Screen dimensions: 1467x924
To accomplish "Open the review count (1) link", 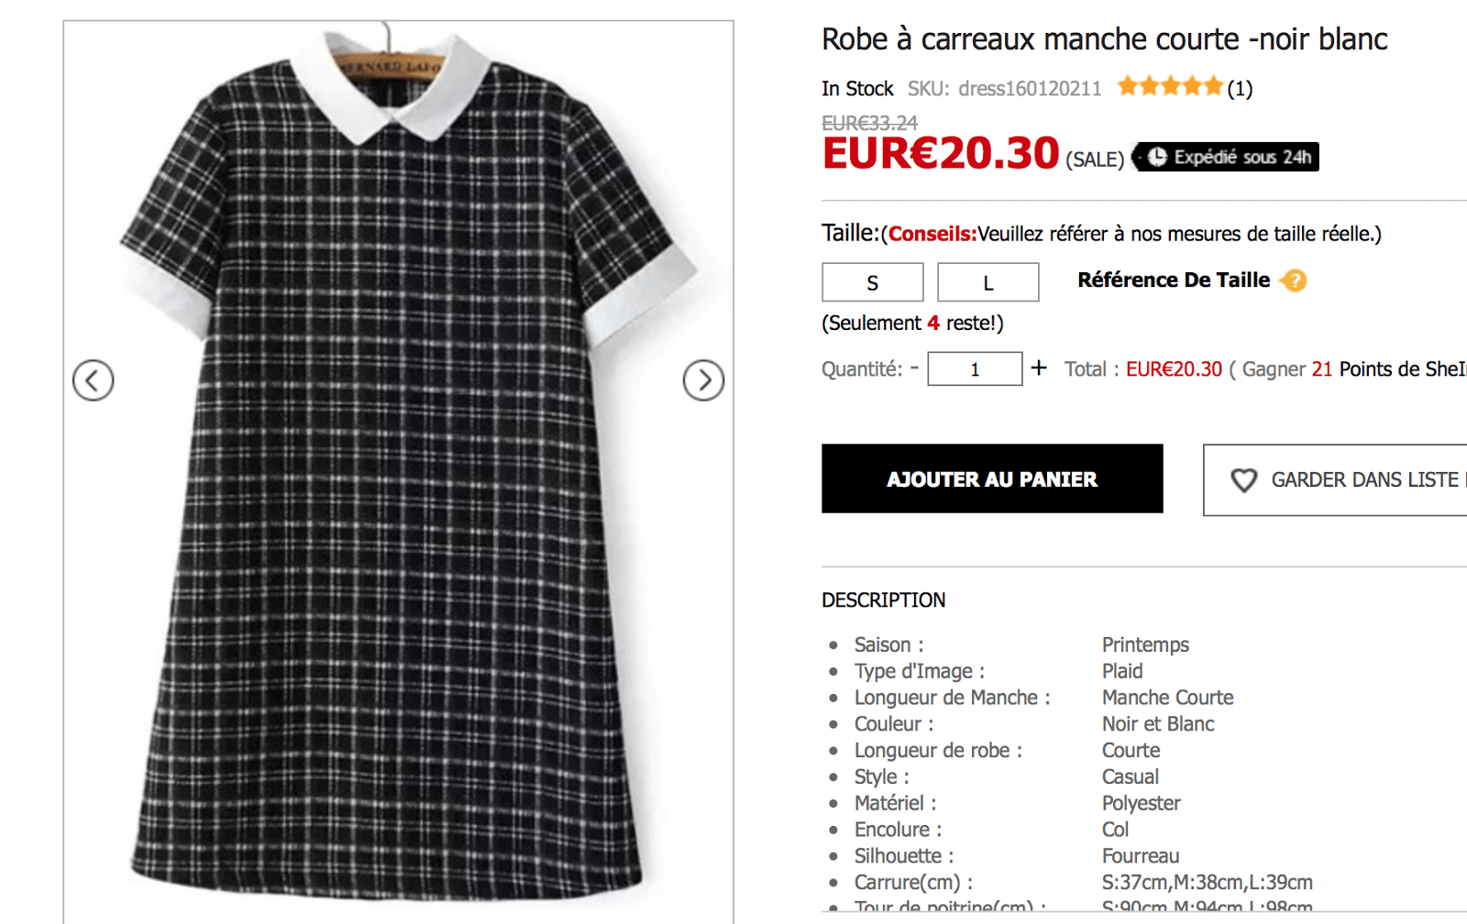I will point(1240,89).
